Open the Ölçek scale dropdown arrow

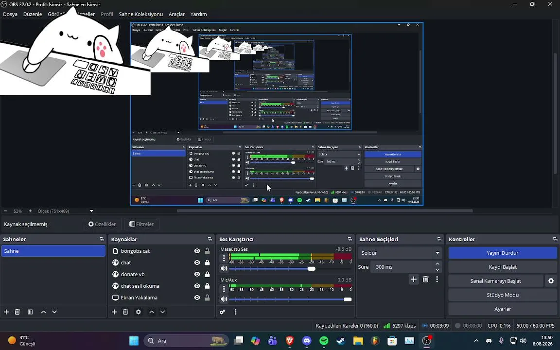(91, 211)
